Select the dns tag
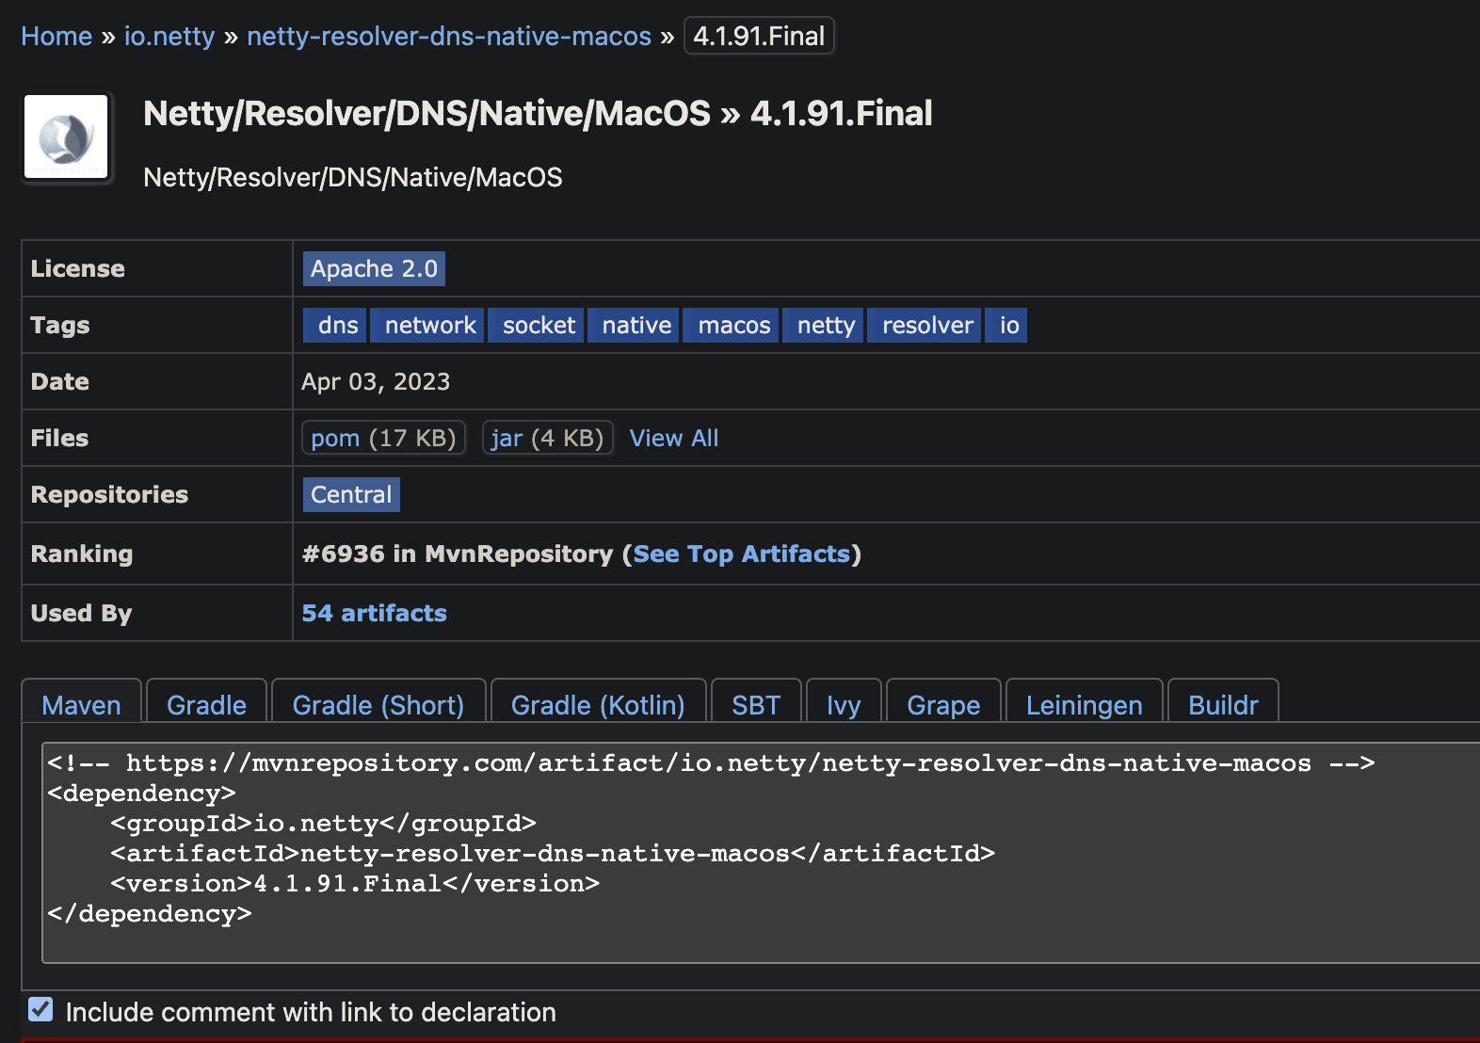 click(334, 325)
